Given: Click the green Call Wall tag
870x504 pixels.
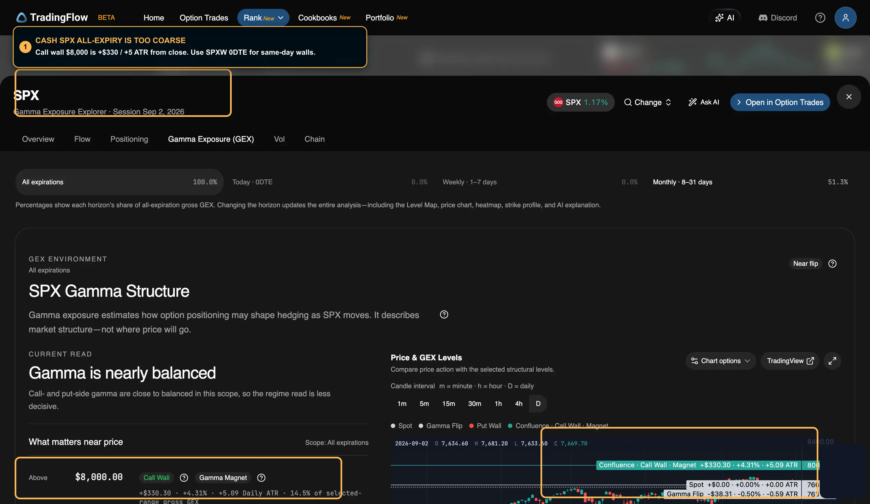Looking at the screenshot, I should (x=156, y=477).
